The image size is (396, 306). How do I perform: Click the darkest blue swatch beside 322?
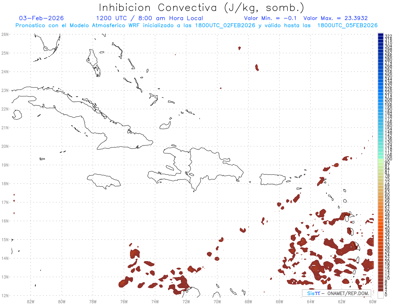(x=380, y=35)
